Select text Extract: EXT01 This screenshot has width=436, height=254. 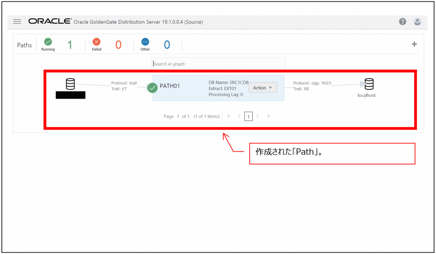222,89
